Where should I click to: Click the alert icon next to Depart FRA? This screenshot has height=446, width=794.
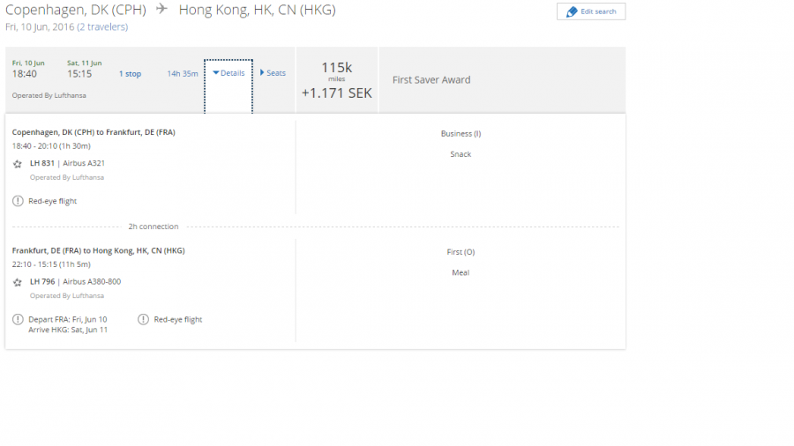click(x=18, y=319)
